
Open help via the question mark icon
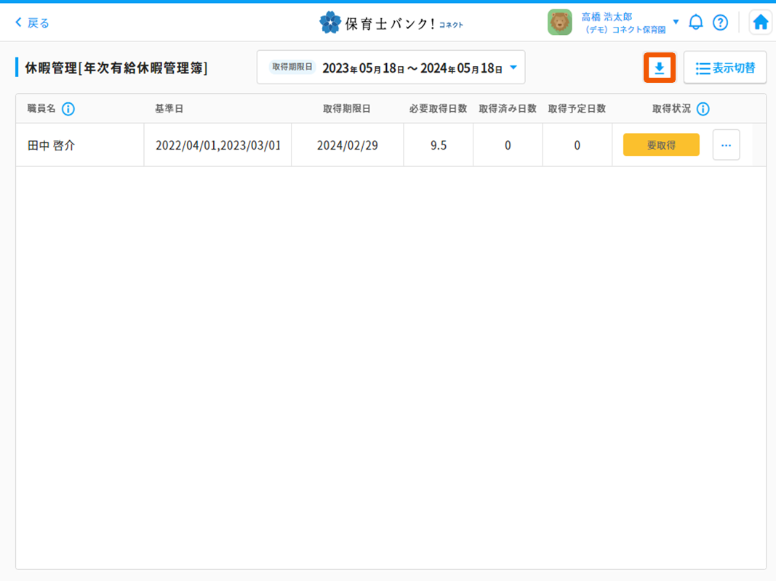pos(720,23)
